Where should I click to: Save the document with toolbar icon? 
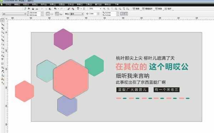point(33,9)
